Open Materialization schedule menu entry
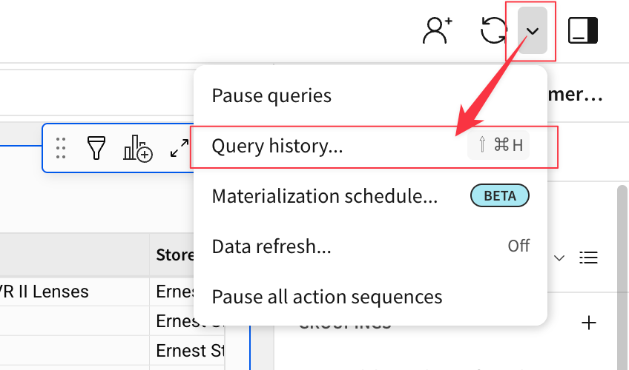This screenshot has height=370, width=629. coord(324,196)
